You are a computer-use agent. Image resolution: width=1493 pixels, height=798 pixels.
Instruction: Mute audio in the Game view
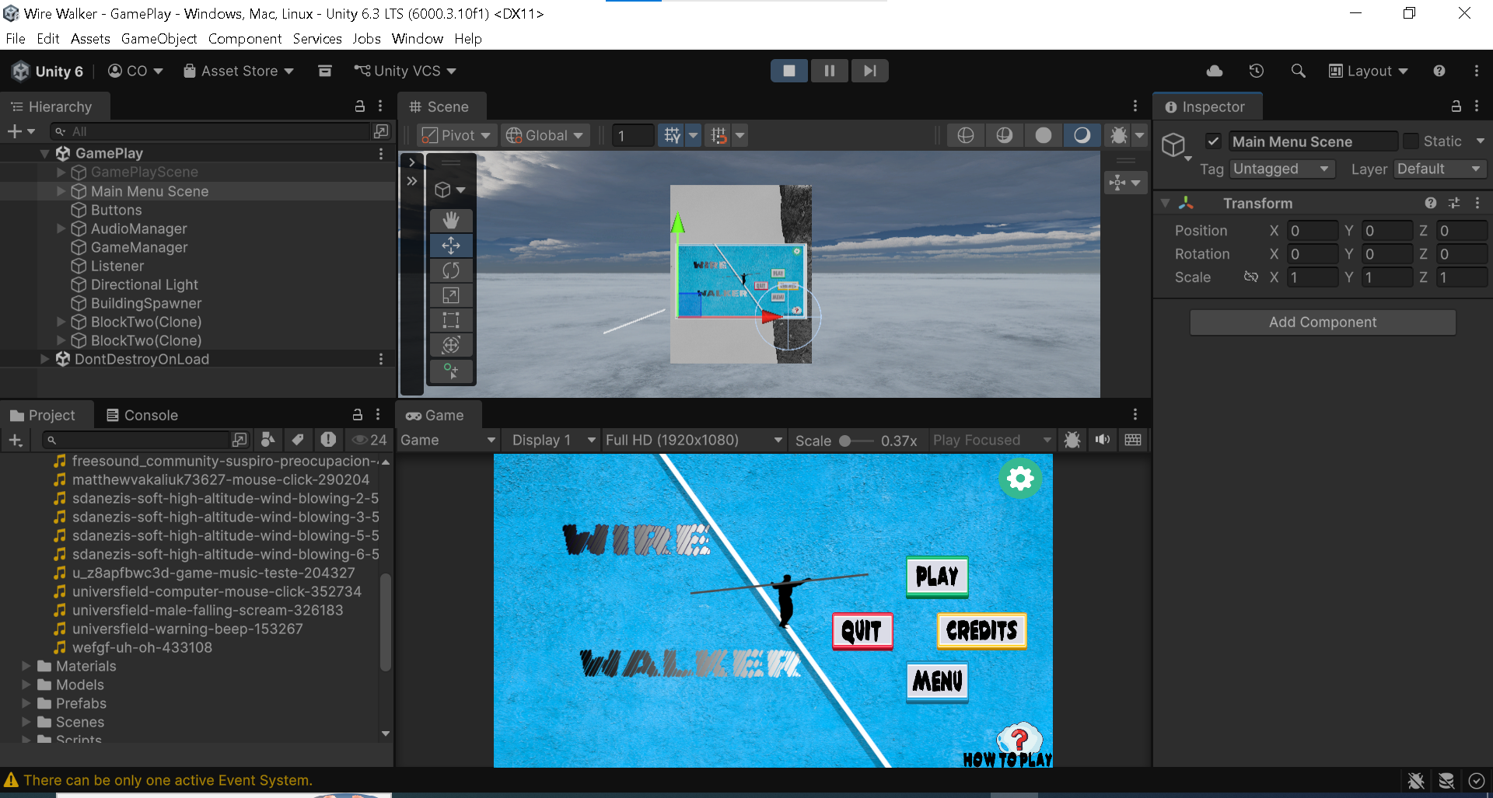point(1103,440)
